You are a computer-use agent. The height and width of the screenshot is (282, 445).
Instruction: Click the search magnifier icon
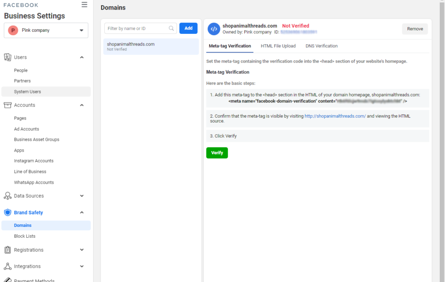[171, 28]
